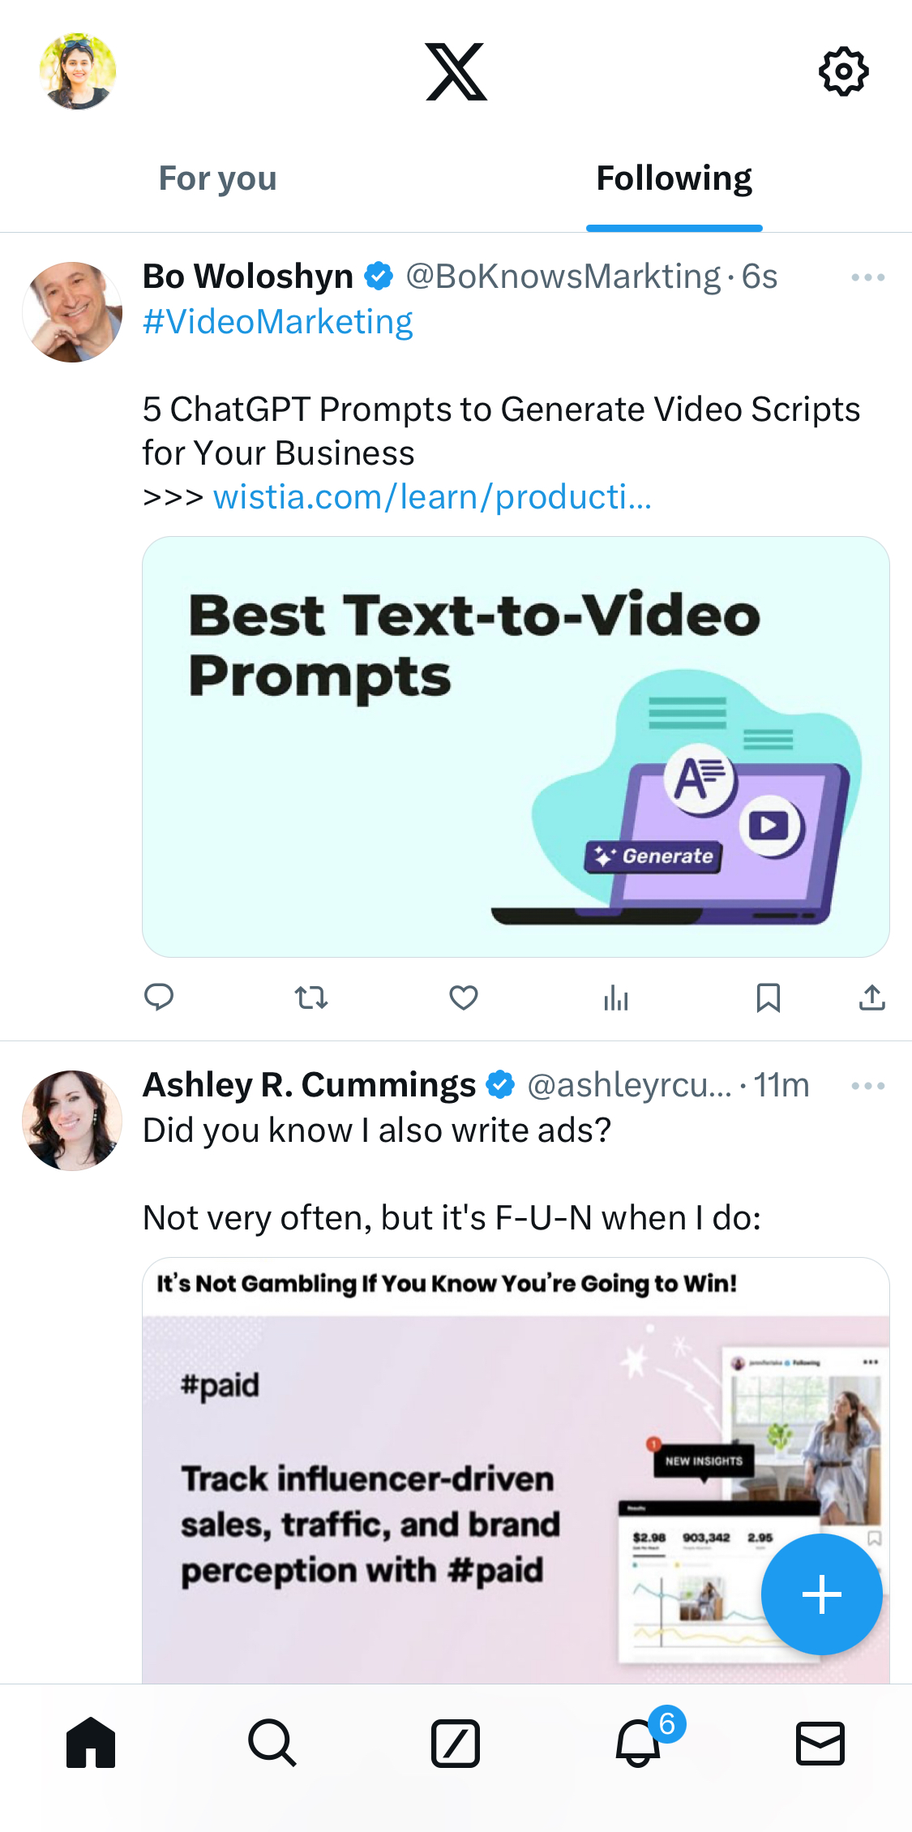Open Best Text-to-Video Prompts image
The width and height of the screenshot is (912, 1832).
(516, 746)
